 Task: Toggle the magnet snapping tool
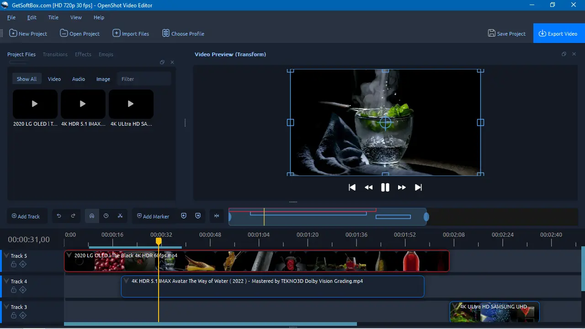point(92,216)
